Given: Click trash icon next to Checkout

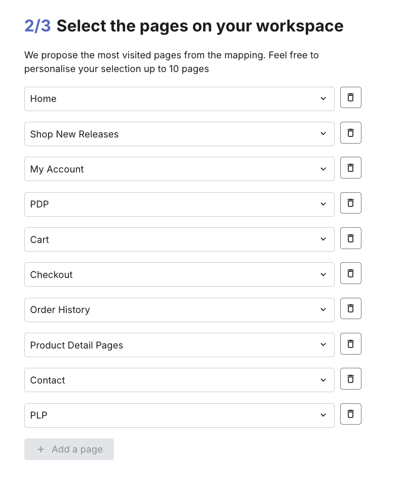Looking at the screenshot, I should point(350,273).
